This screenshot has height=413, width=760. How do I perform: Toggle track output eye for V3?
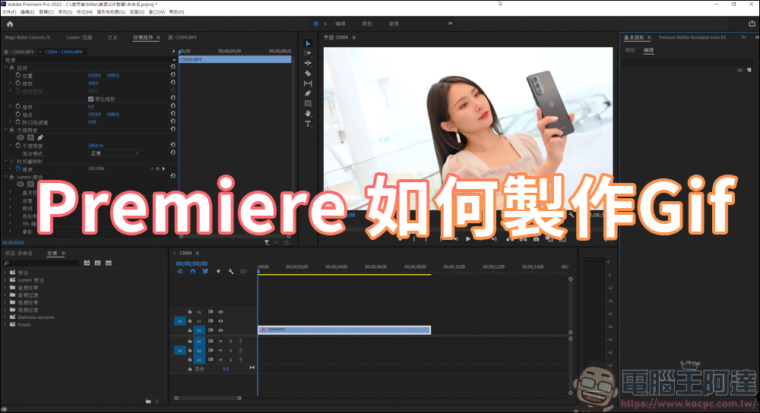220,312
